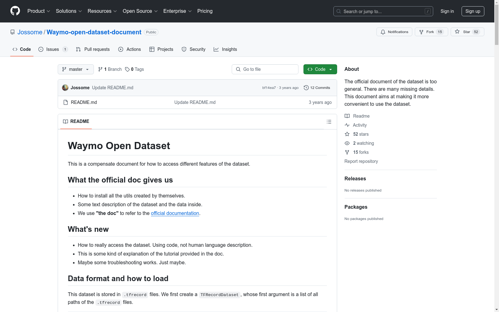Expand the Enterprise menu
Viewport: 499px width, 312px height.
tap(177, 11)
